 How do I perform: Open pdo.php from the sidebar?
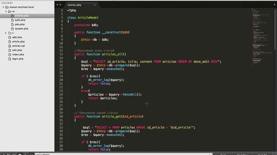click(x=19, y=25)
